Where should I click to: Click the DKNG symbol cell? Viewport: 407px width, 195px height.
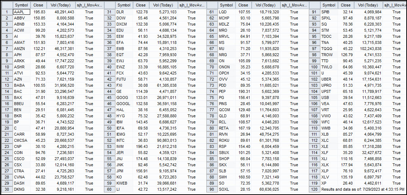click(22, 190)
